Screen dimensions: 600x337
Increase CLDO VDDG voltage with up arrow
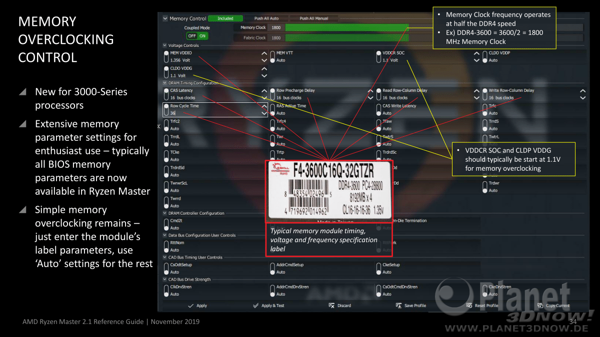point(264,68)
